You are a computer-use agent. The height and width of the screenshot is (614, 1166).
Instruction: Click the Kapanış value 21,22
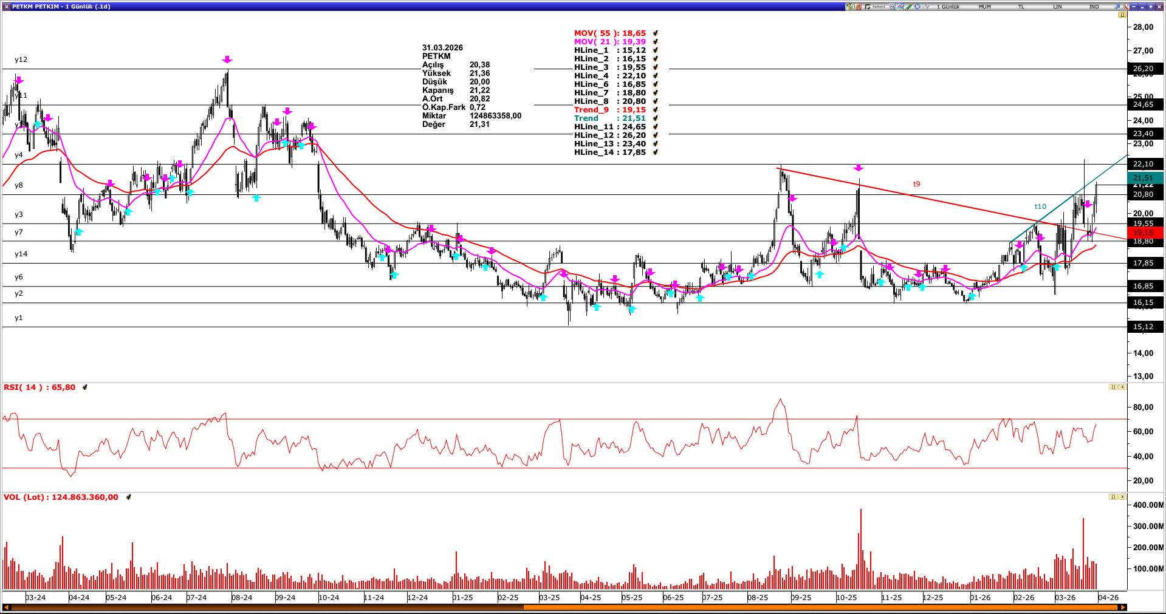[x=479, y=90]
